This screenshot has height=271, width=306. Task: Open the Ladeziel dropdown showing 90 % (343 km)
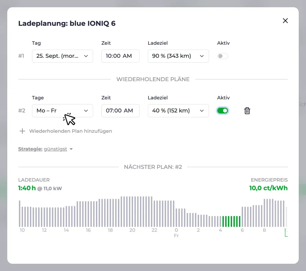tap(178, 56)
